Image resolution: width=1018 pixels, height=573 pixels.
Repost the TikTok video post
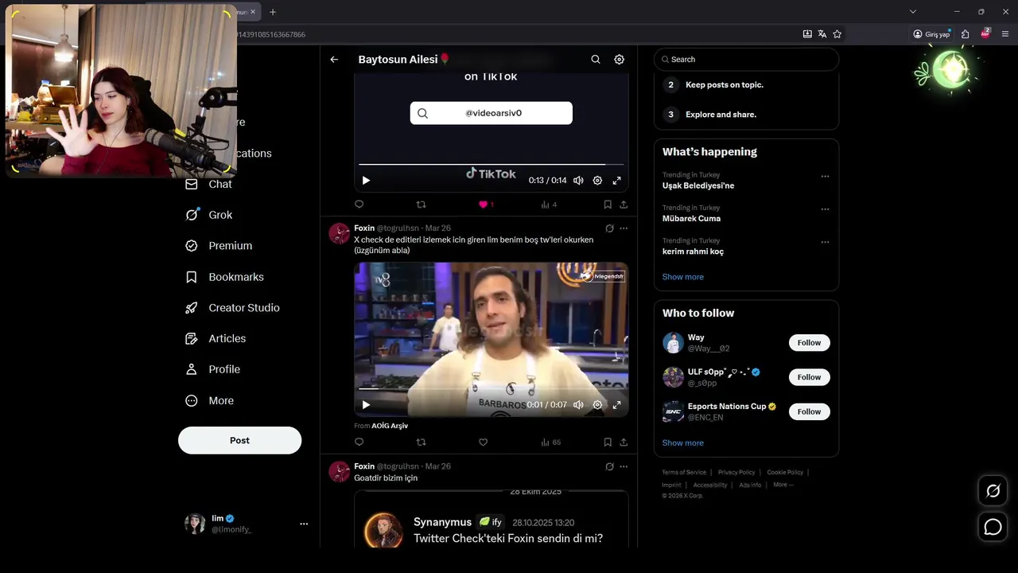tap(422, 205)
